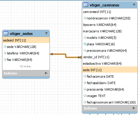Click the diamond icon beside telefono
140x115 pixels.
(x=5, y=53)
